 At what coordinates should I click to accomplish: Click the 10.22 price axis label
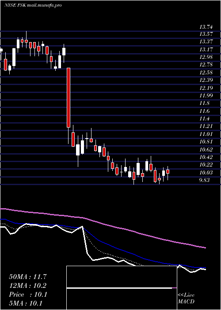coord(206,165)
